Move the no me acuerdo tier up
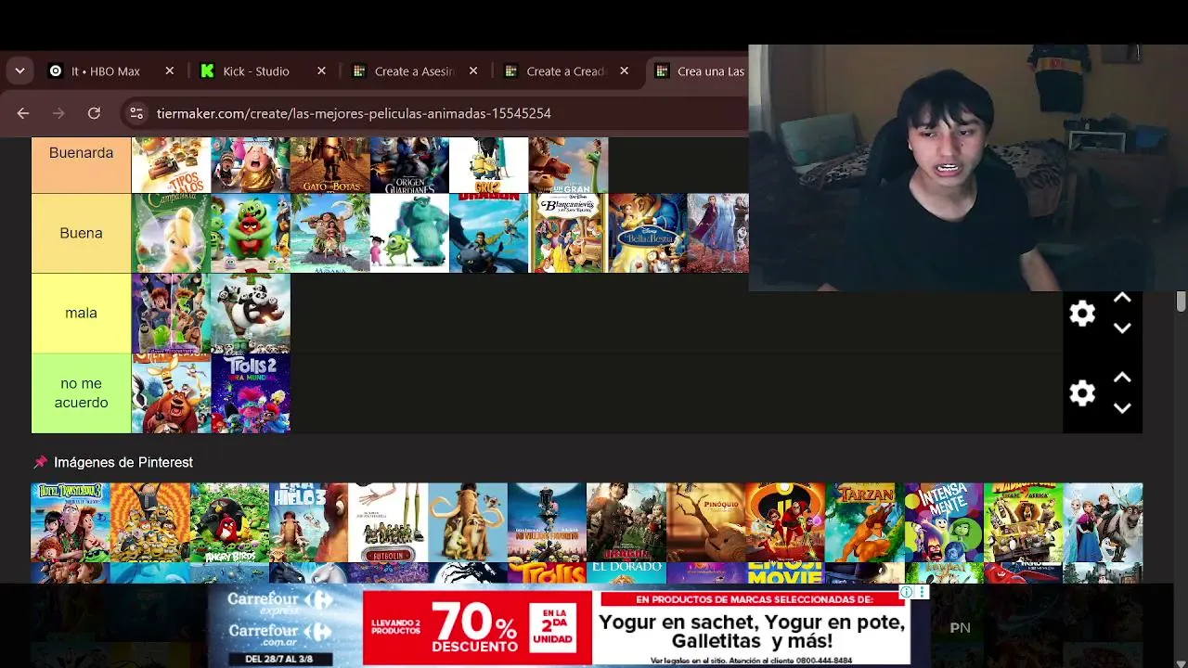The image size is (1188, 668). pos(1122,378)
